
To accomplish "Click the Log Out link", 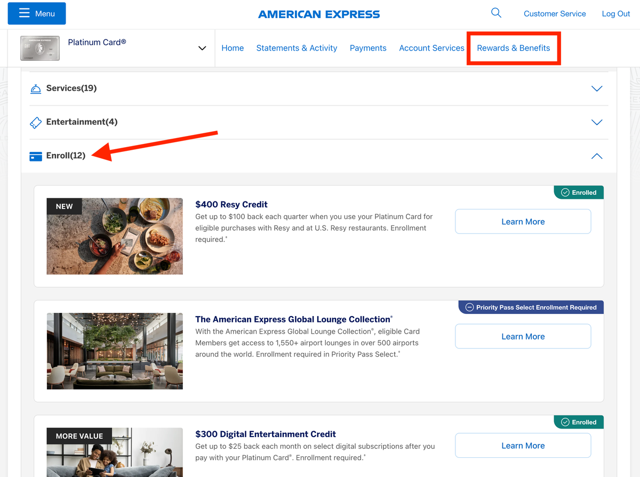I will (615, 14).
